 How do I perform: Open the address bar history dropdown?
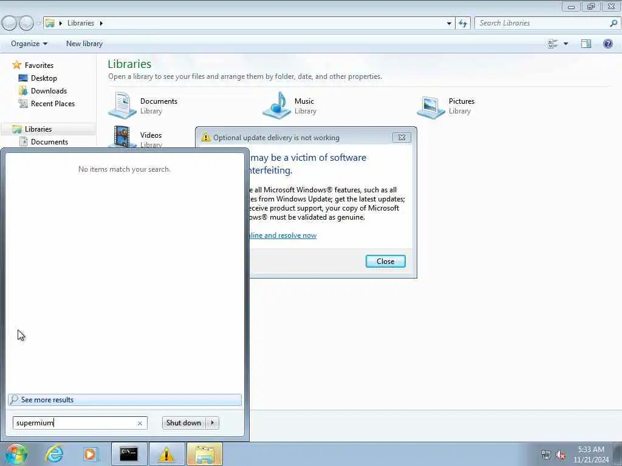[449, 24]
